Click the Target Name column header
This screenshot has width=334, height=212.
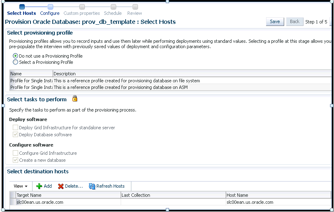pyautogui.click(x=68, y=195)
